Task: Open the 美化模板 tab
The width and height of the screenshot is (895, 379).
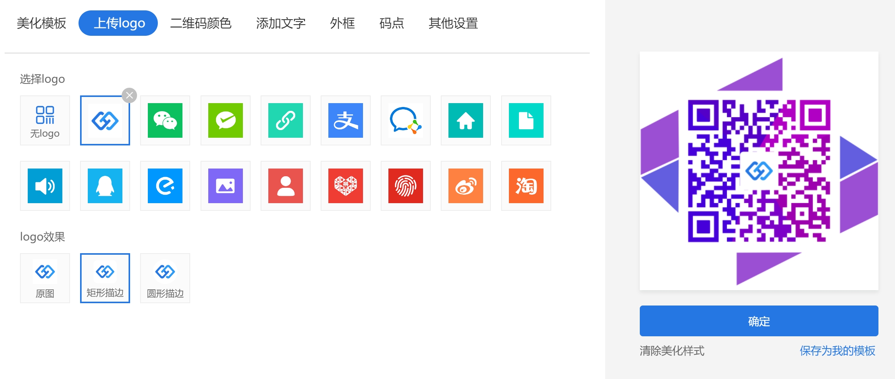Action: (42, 23)
